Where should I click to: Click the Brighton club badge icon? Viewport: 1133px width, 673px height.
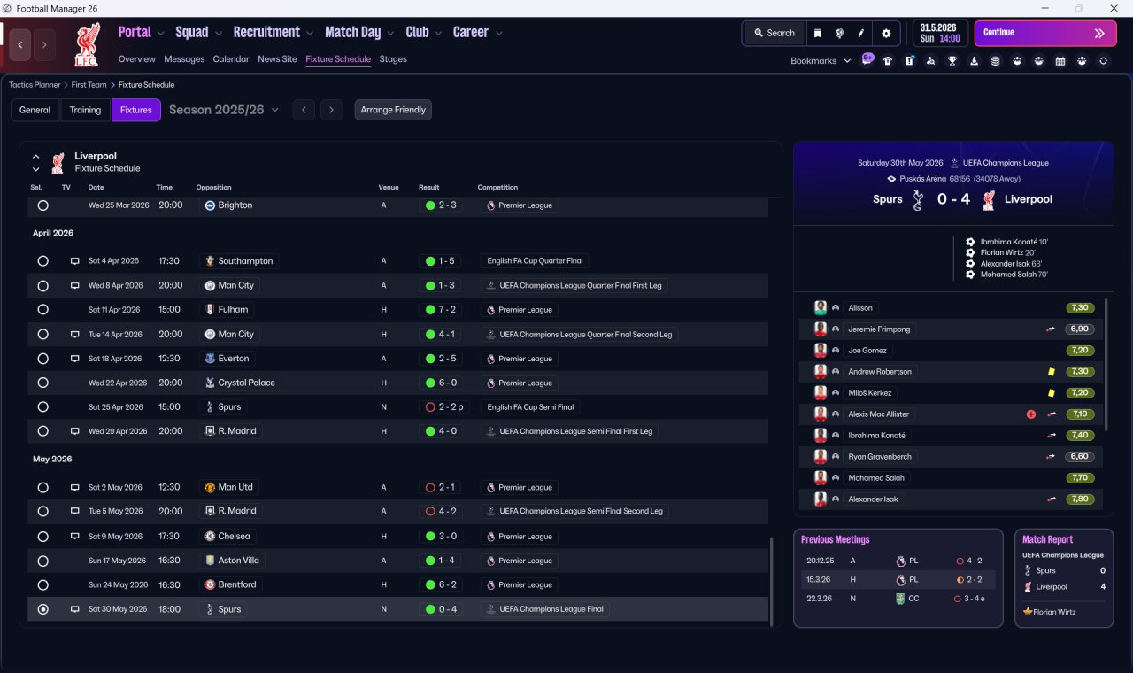[210, 205]
